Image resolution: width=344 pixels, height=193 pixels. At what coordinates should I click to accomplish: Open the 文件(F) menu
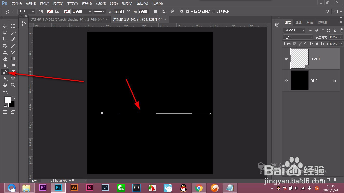click(17, 3)
